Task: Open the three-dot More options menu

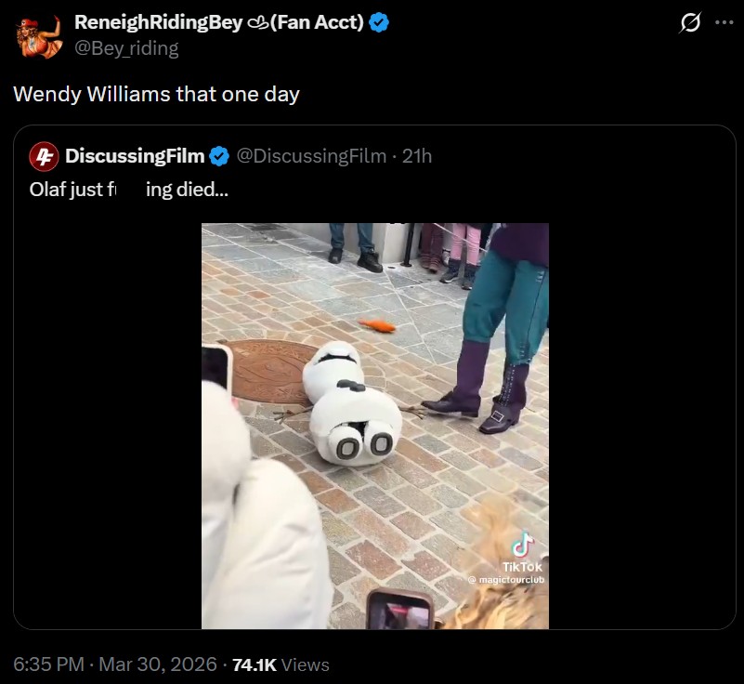Action: pos(724,23)
